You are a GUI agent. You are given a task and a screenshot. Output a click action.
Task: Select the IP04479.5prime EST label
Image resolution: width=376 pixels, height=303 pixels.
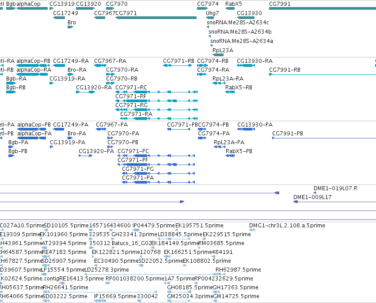tap(153, 226)
